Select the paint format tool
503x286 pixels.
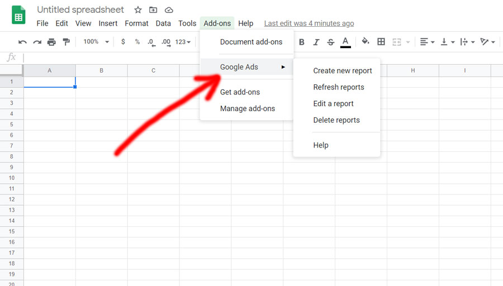66,42
